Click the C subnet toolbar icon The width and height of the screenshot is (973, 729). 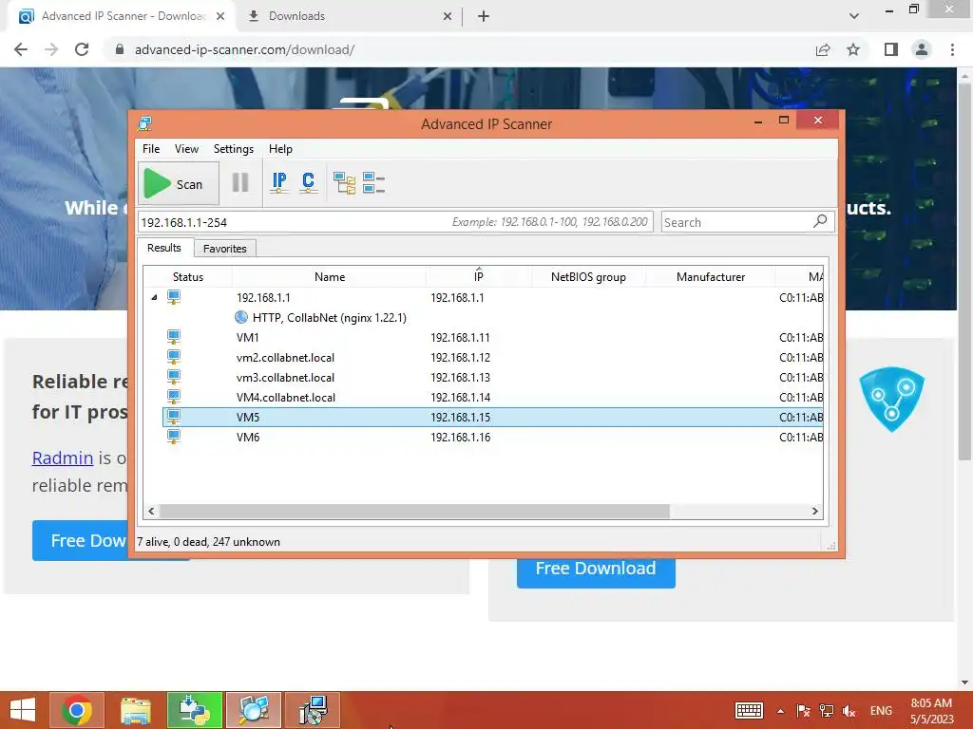click(308, 182)
